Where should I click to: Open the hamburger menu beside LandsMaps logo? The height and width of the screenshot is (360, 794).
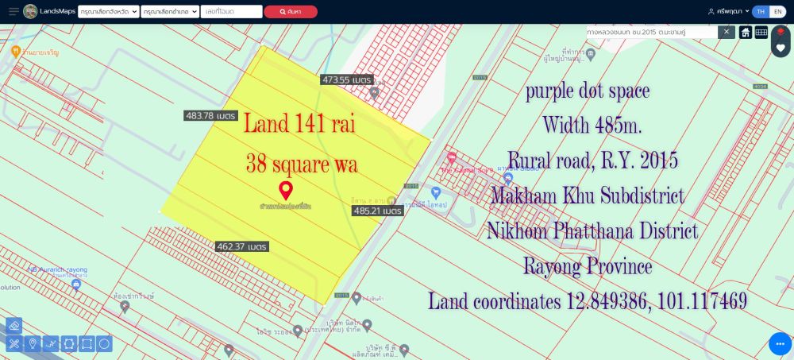click(x=13, y=12)
